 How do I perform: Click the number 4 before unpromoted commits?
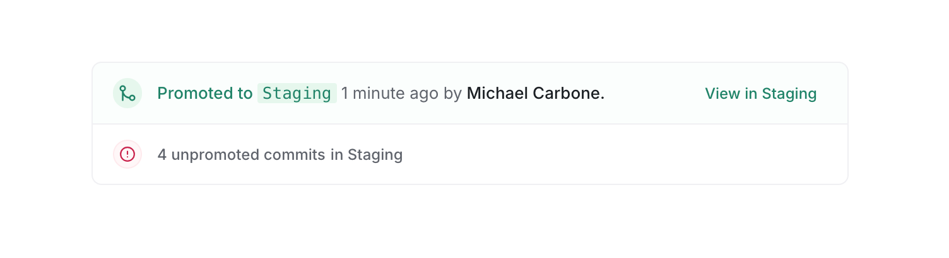(x=162, y=155)
